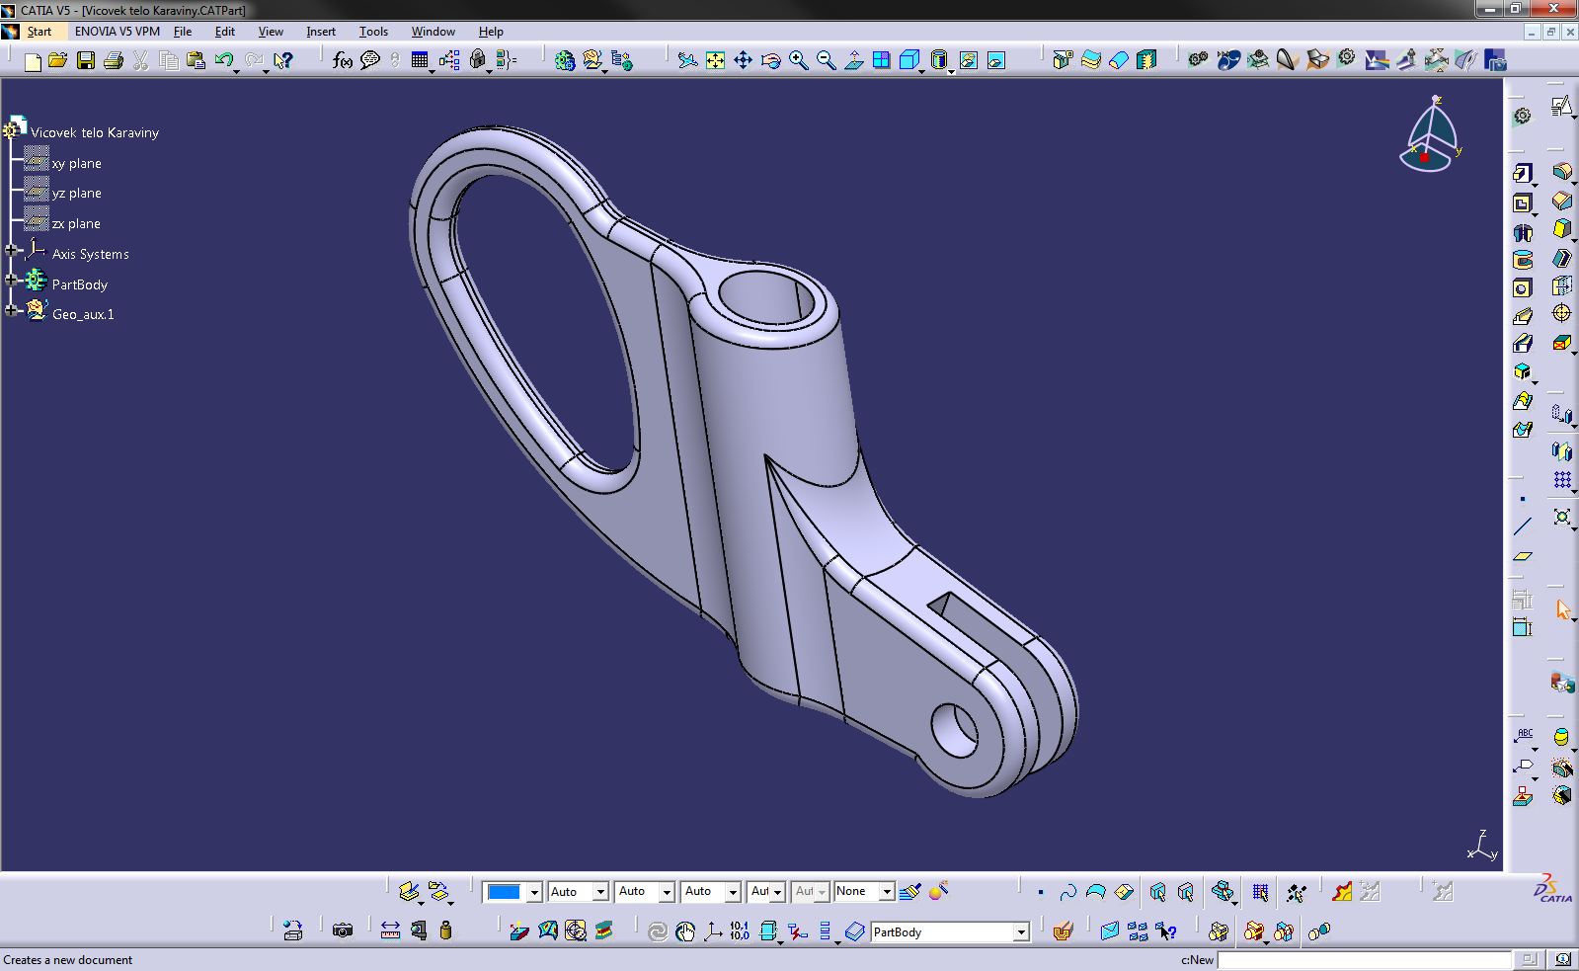Image resolution: width=1579 pixels, height=971 pixels.
Task: Open the Help menu
Action: [x=491, y=32]
